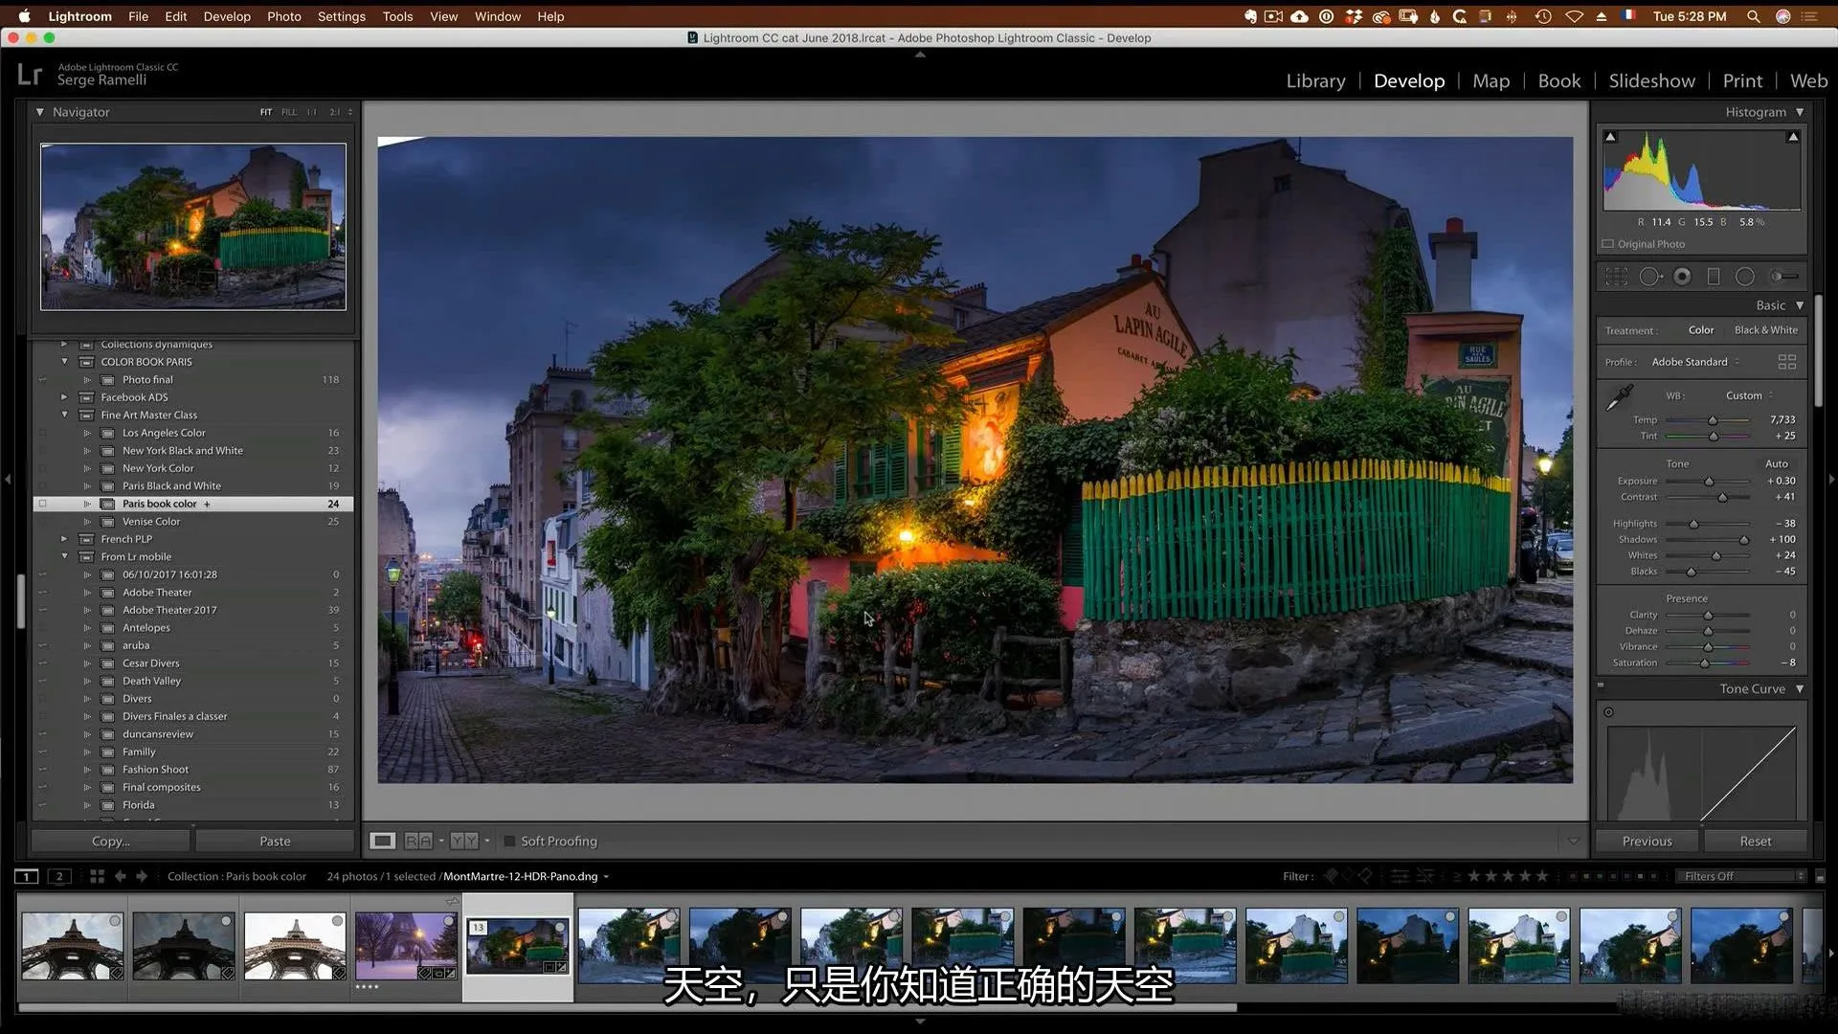Screen dimensions: 1838x1034
Task: Select the Graduated Filter tool icon
Action: click(x=1713, y=277)
